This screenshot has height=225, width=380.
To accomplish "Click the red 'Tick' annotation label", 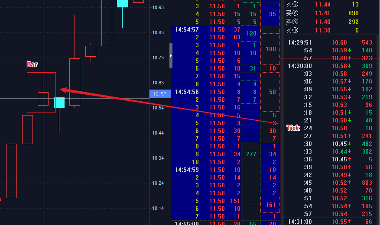I will 293,128.
